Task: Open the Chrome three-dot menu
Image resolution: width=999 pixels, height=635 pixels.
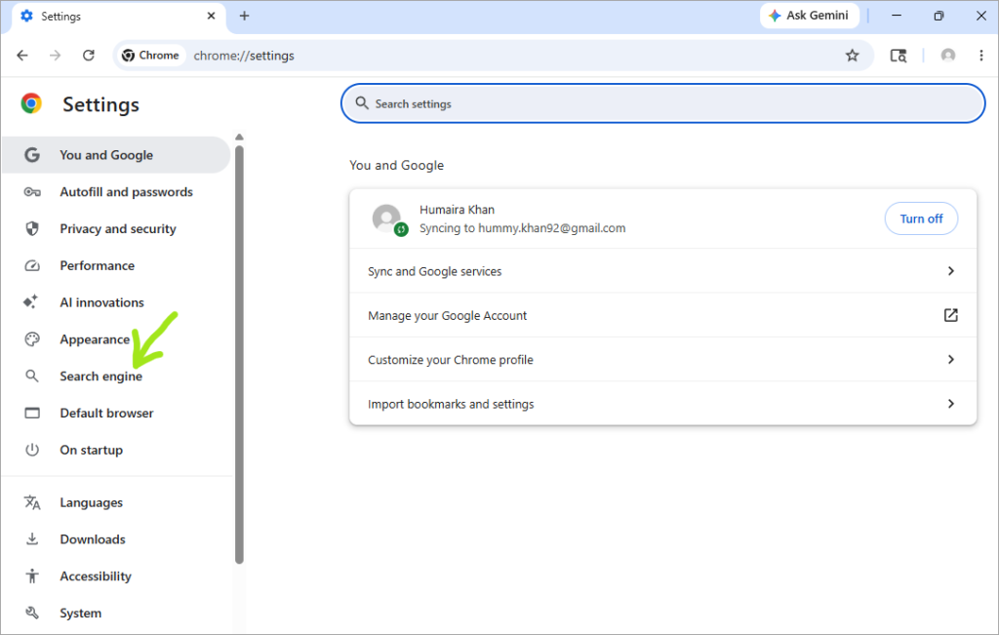Action: coord(981,56)
